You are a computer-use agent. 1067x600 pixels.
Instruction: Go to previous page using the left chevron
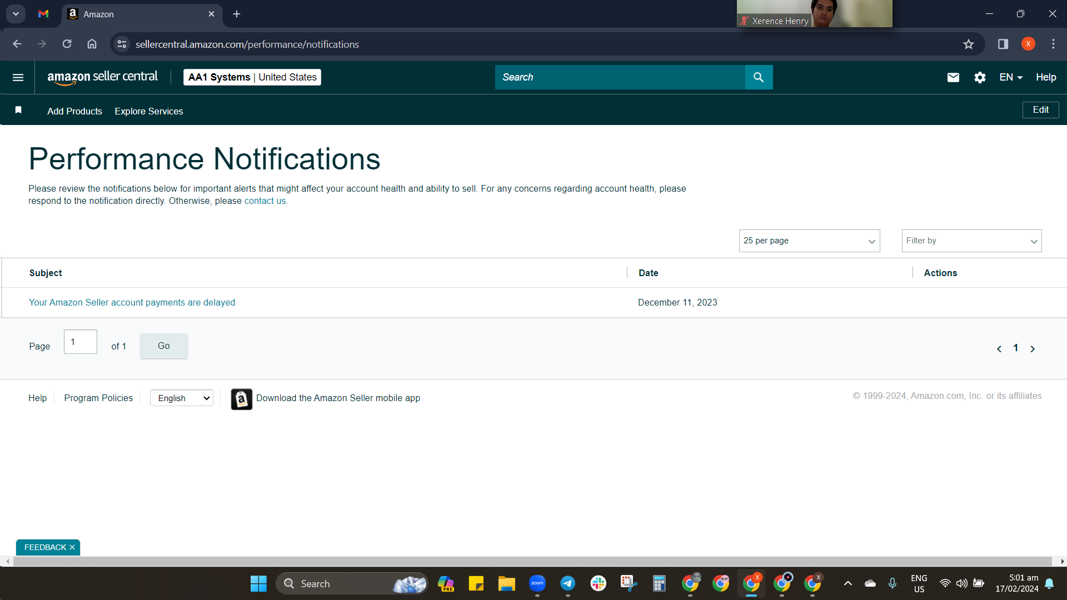999,349
